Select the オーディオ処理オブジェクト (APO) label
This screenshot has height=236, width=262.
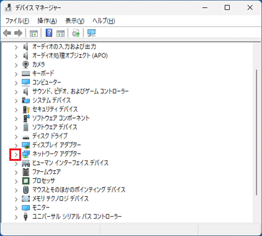point(70,56)
